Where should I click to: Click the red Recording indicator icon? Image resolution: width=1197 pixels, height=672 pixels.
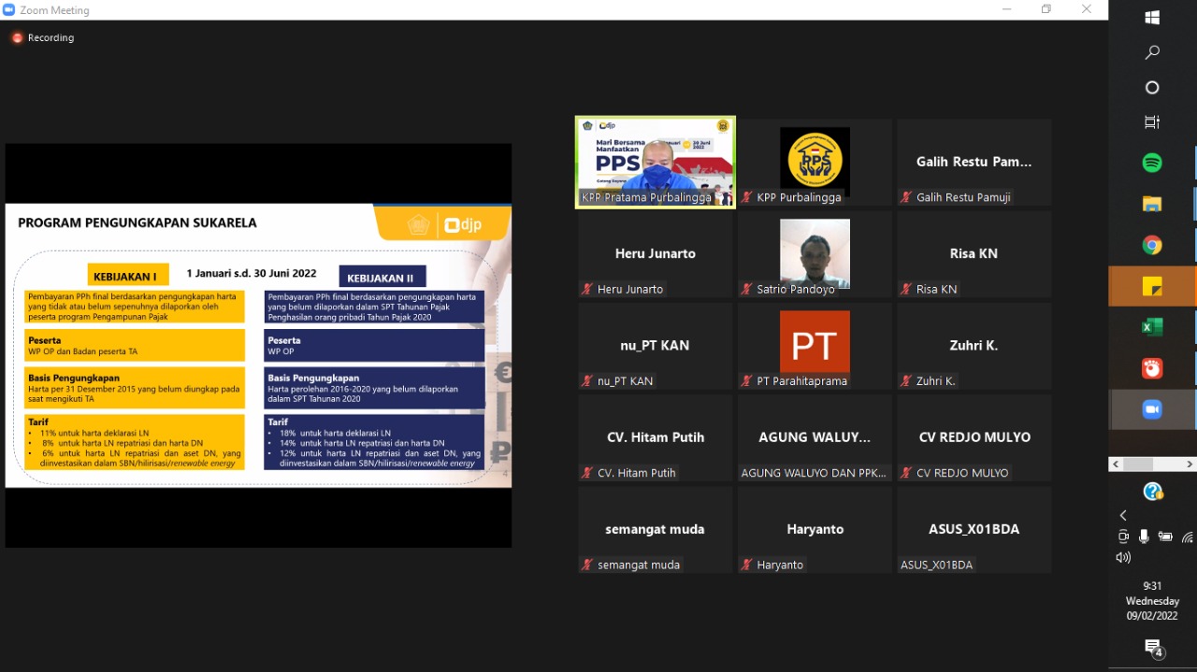pyautogui.click(x=17, y=38)
